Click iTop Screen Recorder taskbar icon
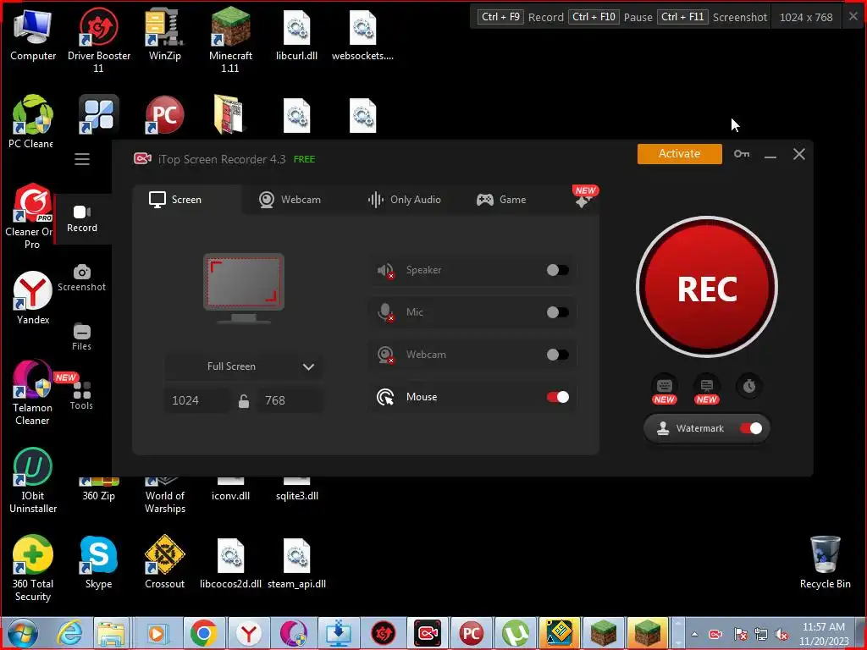The image size is (867, 650). tap(427, 633)
